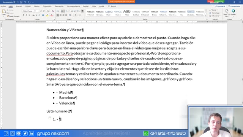
Task: Toggle subscript formatting
Action: pyautogui.click(x=36, y=15)
